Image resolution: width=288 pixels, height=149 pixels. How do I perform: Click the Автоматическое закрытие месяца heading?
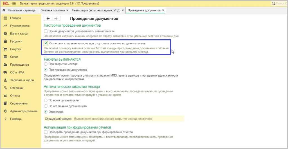click(x=72, y=86)
